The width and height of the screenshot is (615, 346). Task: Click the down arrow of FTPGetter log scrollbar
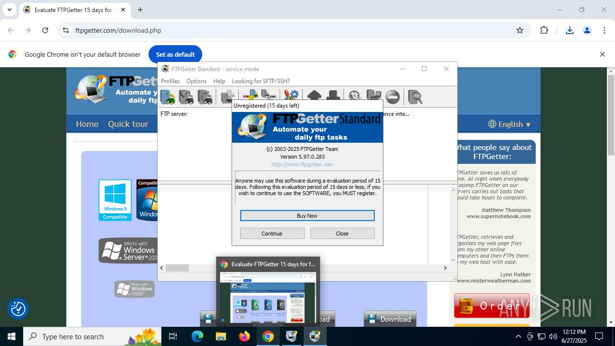(453, 260)
